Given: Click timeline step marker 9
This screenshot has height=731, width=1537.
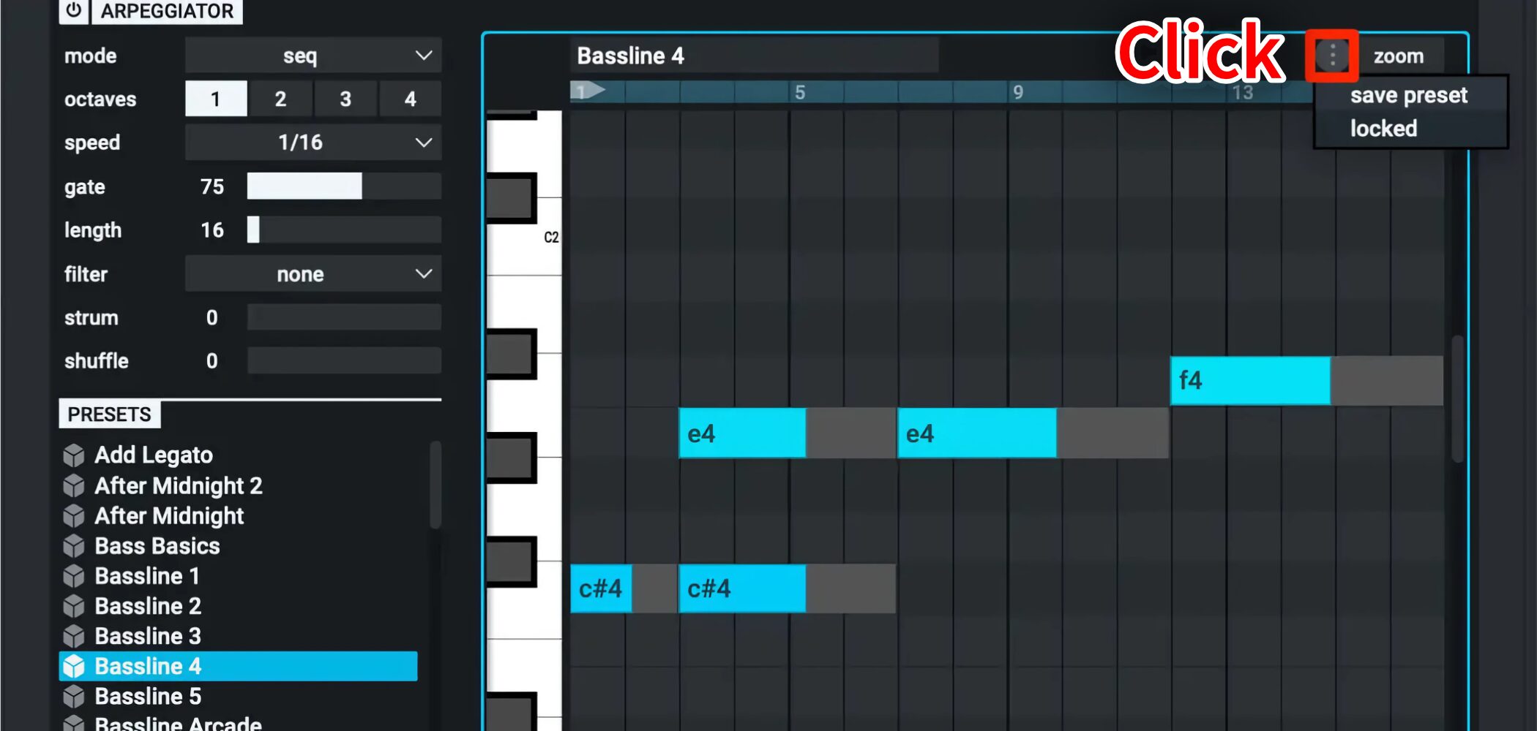Looking at the screenshot, I should point(1018,92).
